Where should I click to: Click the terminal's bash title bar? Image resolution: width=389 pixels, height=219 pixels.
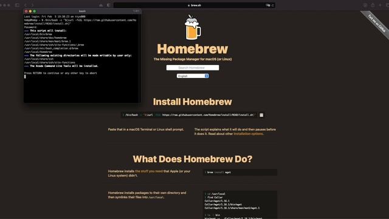82,11
